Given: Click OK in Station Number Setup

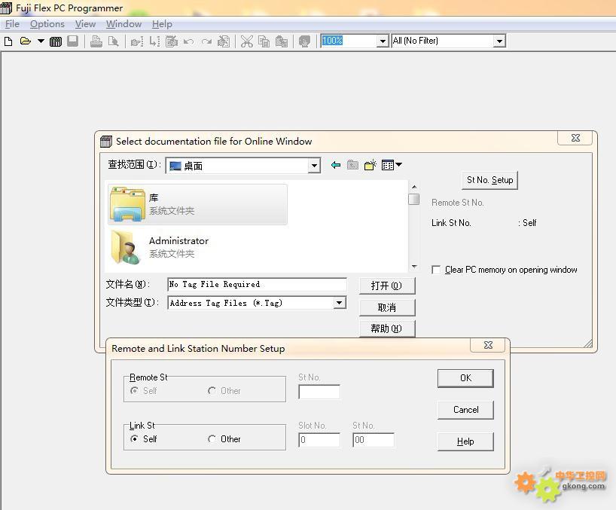Looking at the screenshot, I should 465,378.
